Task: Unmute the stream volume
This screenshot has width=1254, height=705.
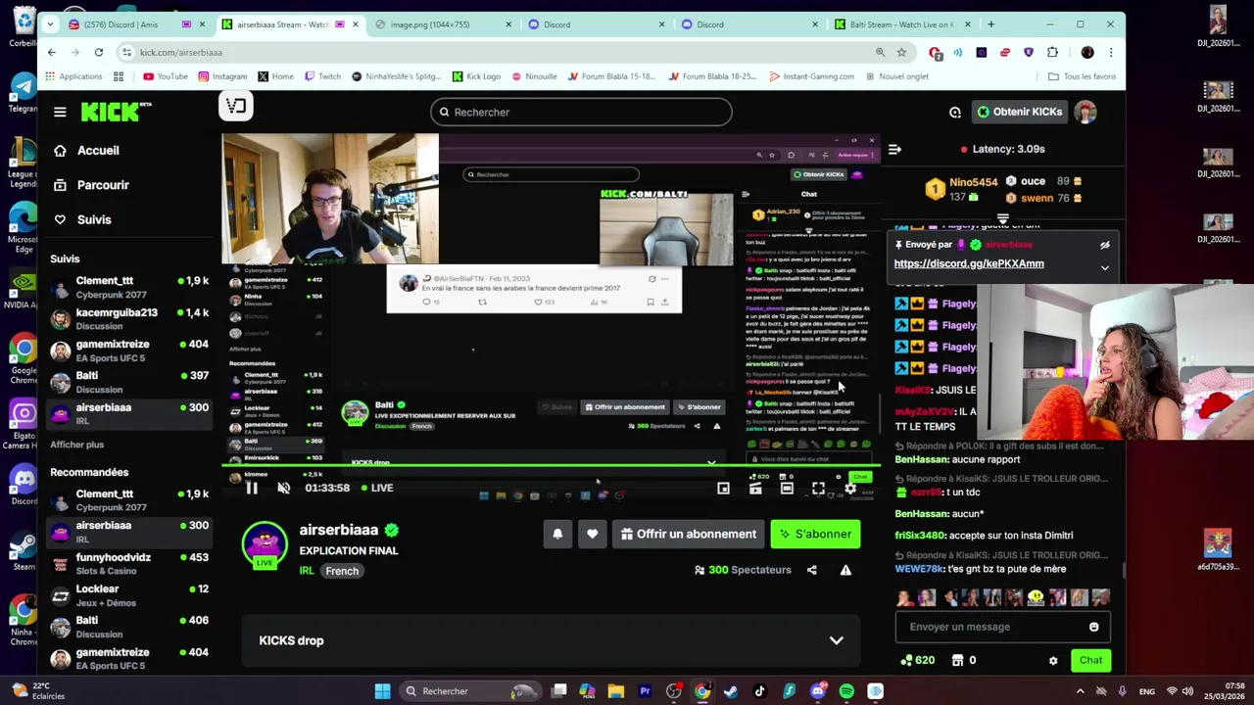Action: (283, 488)
